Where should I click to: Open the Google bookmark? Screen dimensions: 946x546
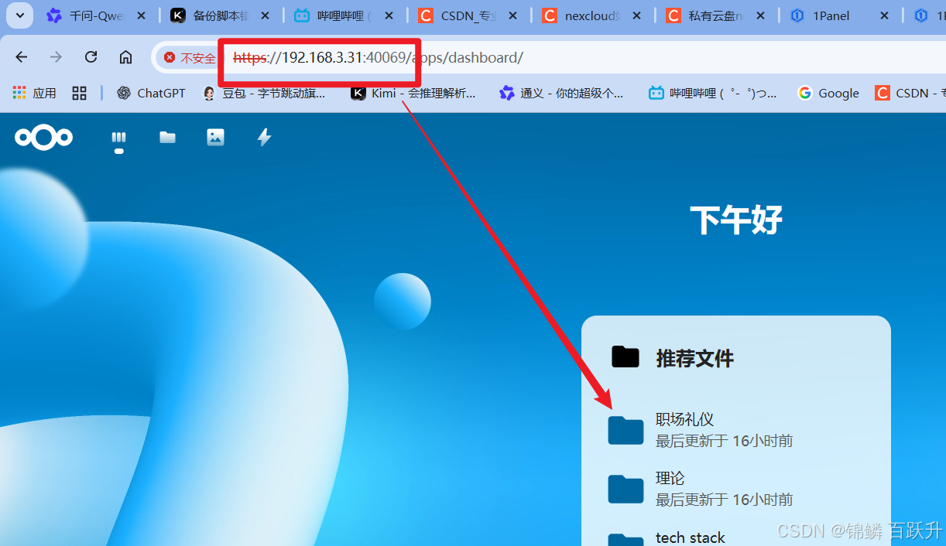point(828,93)
